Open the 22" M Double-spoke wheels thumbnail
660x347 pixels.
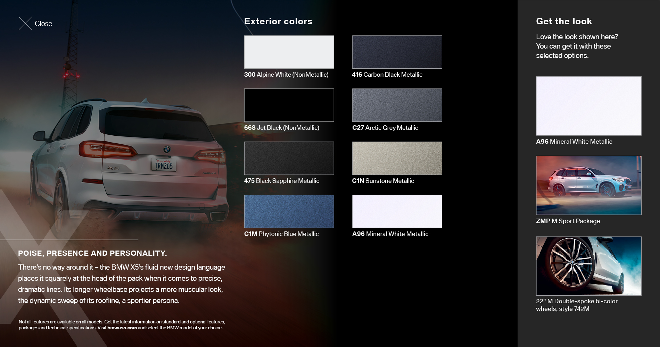[x=589, y=266]
